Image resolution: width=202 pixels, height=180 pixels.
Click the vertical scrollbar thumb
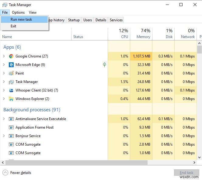pos(200,50)
